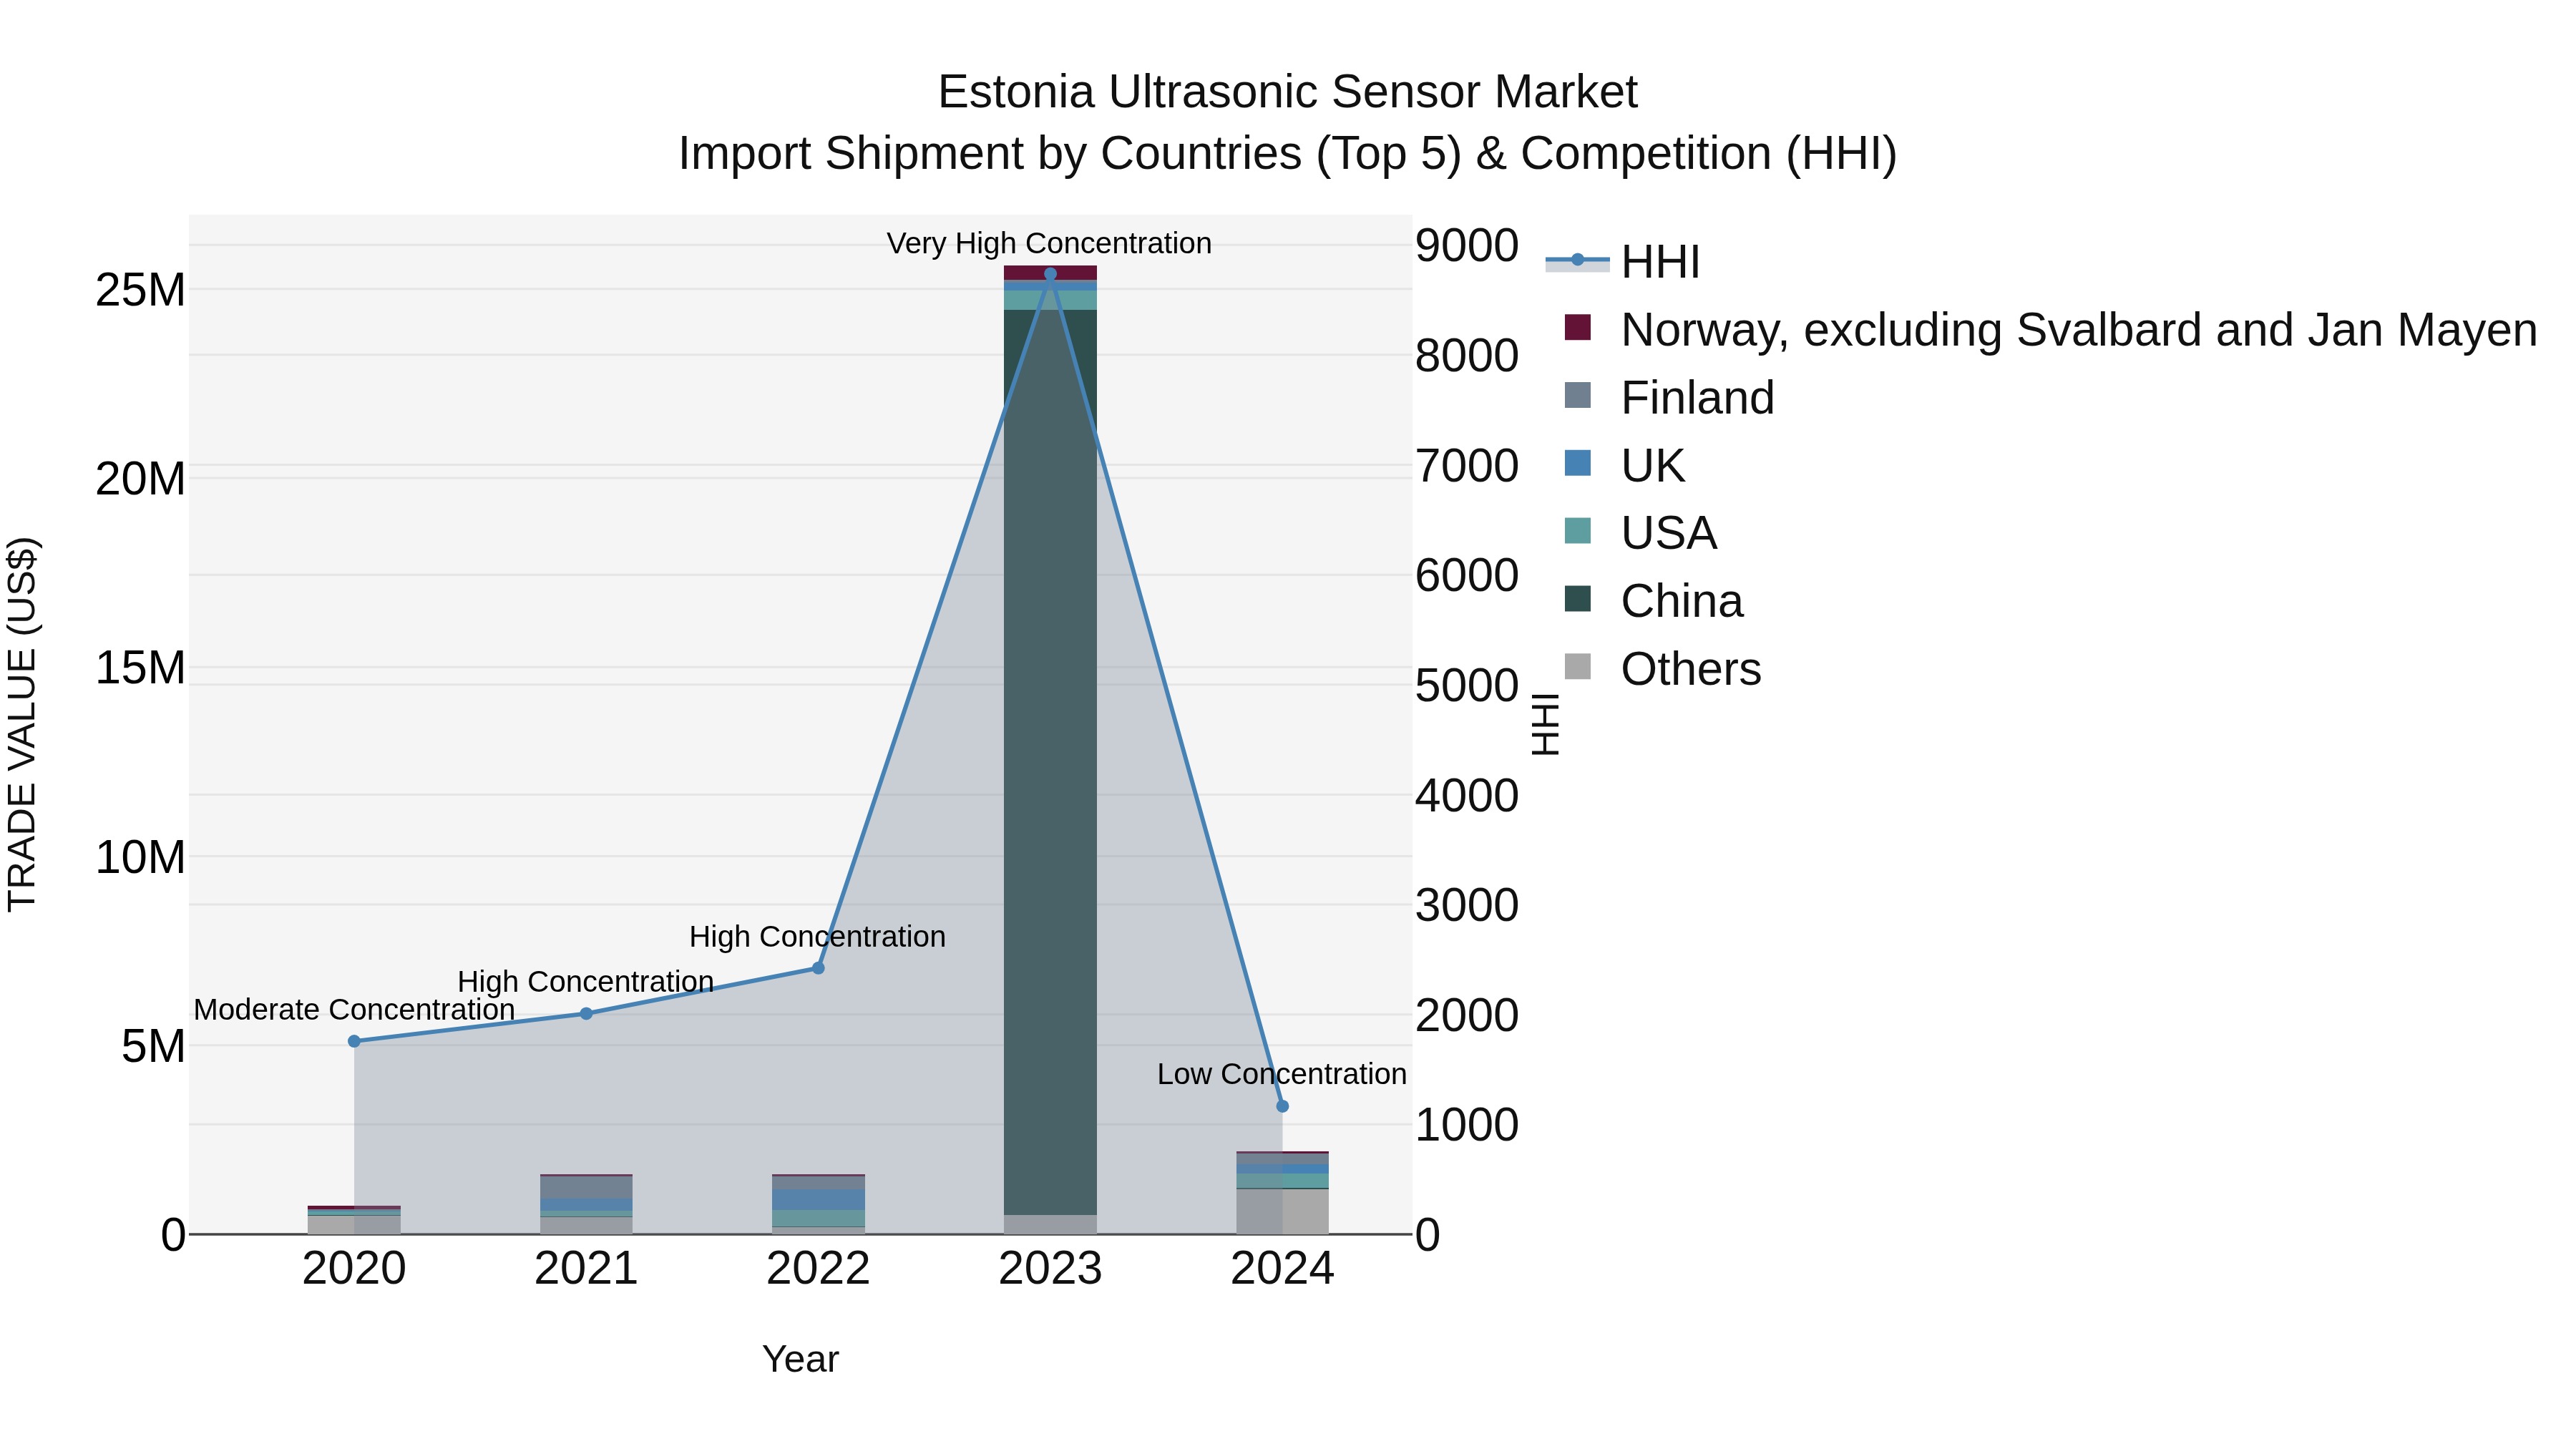This screenshot has width=2576, height=1449.
Task: Click the 'Moderate Concentration' annotation
Action: click(354, 1010)
